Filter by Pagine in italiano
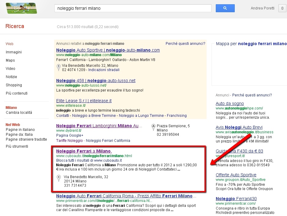The image size is (287, 216). coord(20,130)
